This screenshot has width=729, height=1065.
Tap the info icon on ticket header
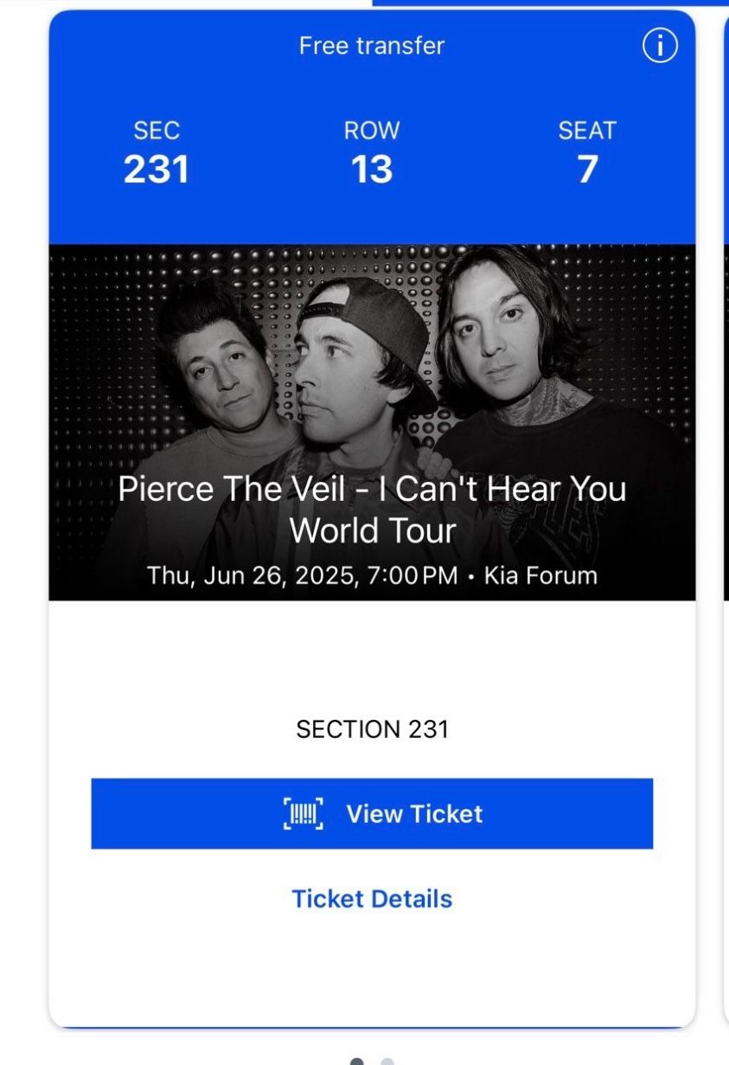[x=660, y=47]
